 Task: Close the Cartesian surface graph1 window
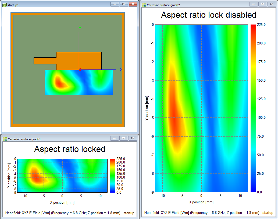tap(132, 138)
